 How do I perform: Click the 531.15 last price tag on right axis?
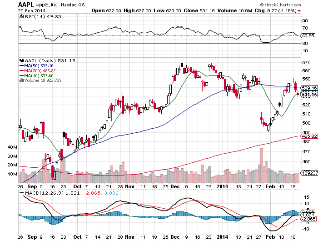(309, 95)
